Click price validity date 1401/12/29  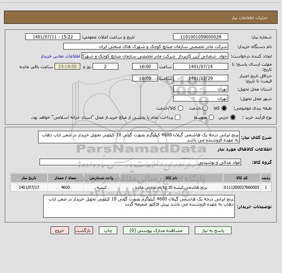tap(201, 78)
